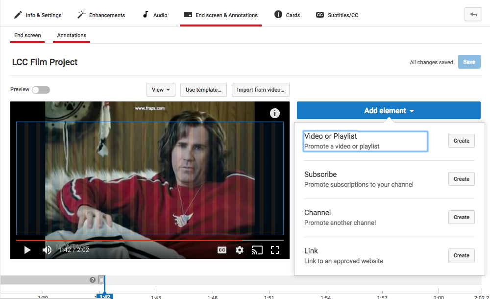This screenshot has width=490, height=299.
Task: Open the Info & Settings tab
Action: (x=38, y=15)
